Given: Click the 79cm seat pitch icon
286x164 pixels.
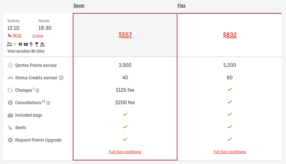Looking at the screenshot, I should click(x=10, y=44).
